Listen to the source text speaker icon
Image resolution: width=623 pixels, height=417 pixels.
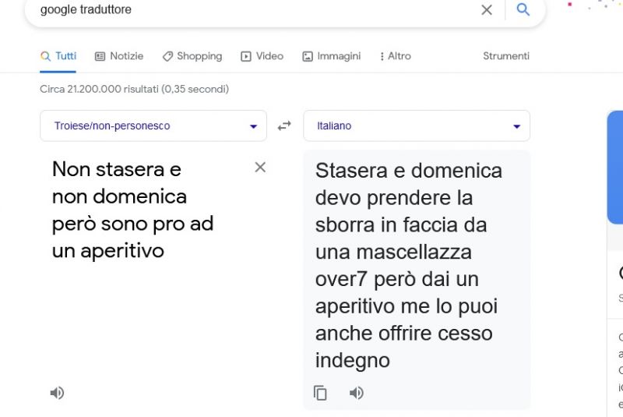point(57,393)
